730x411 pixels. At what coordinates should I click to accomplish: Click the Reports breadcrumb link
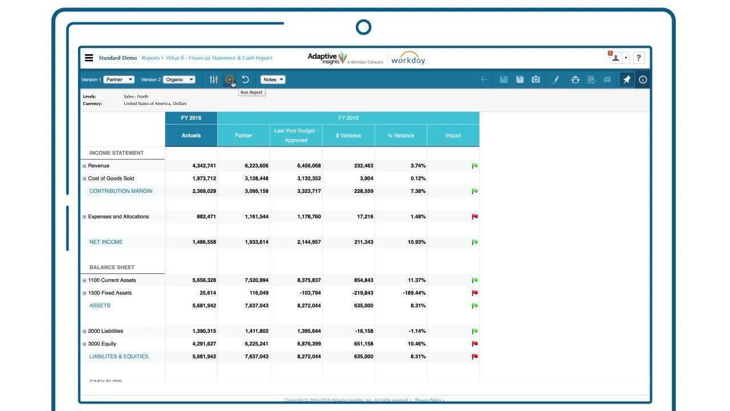pyautogui.click(x=151, y=58)
